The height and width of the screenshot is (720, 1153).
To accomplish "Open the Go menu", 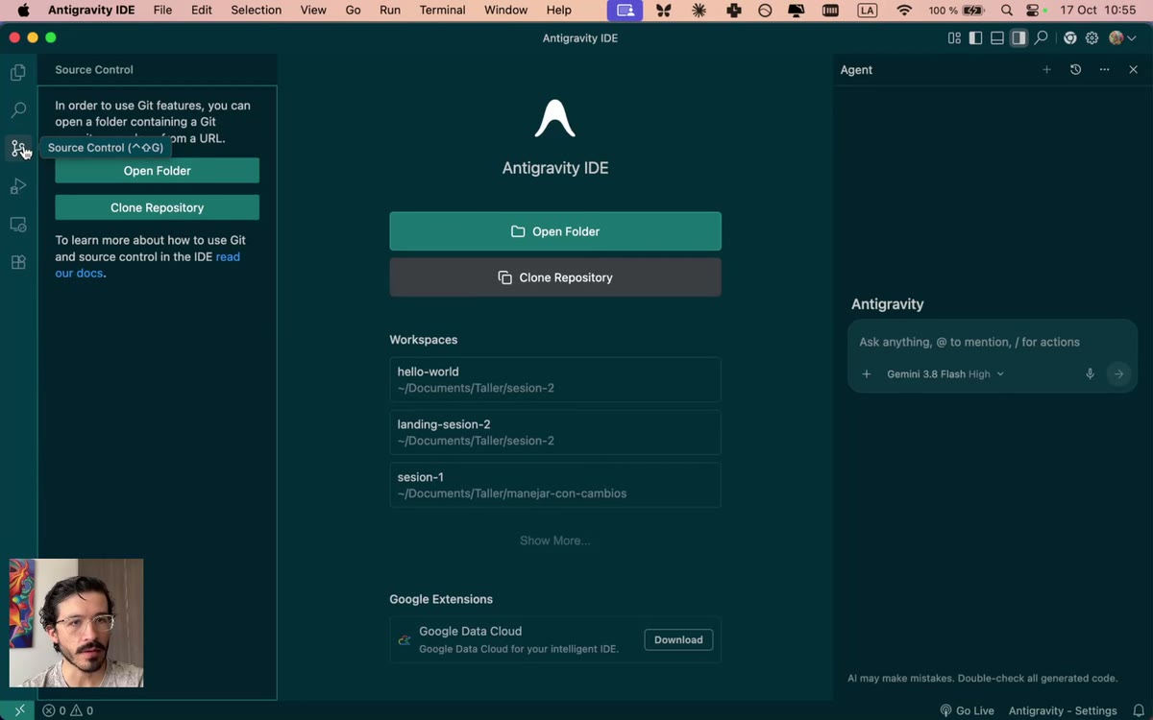I will [x=353, y=11].
